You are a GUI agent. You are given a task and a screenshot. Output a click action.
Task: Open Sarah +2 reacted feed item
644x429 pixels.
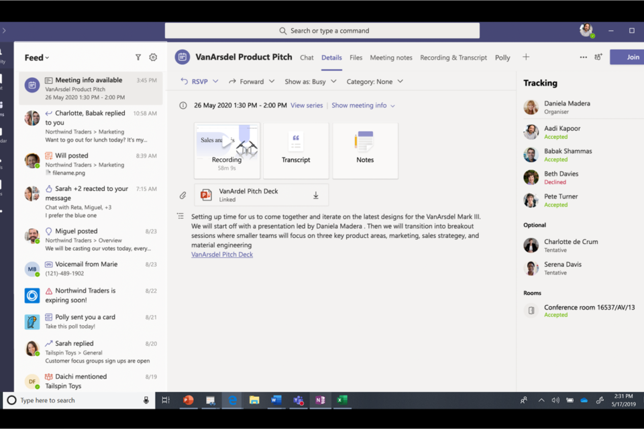[x=91, y=202]
